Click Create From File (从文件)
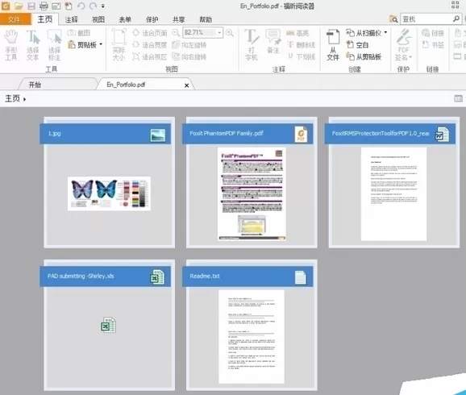 [x=333, y=45]
